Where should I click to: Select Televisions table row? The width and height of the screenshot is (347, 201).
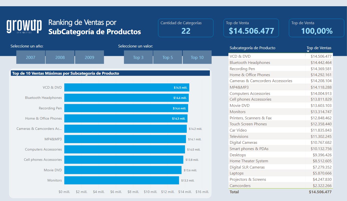(281, 136)
